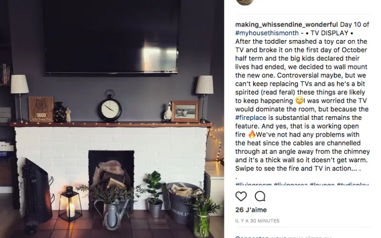The height and width of the screenshot is (238, 381).
Task: Click the kindling bucket in the photo
Action: pyautogui.click(x=182, y=203)
